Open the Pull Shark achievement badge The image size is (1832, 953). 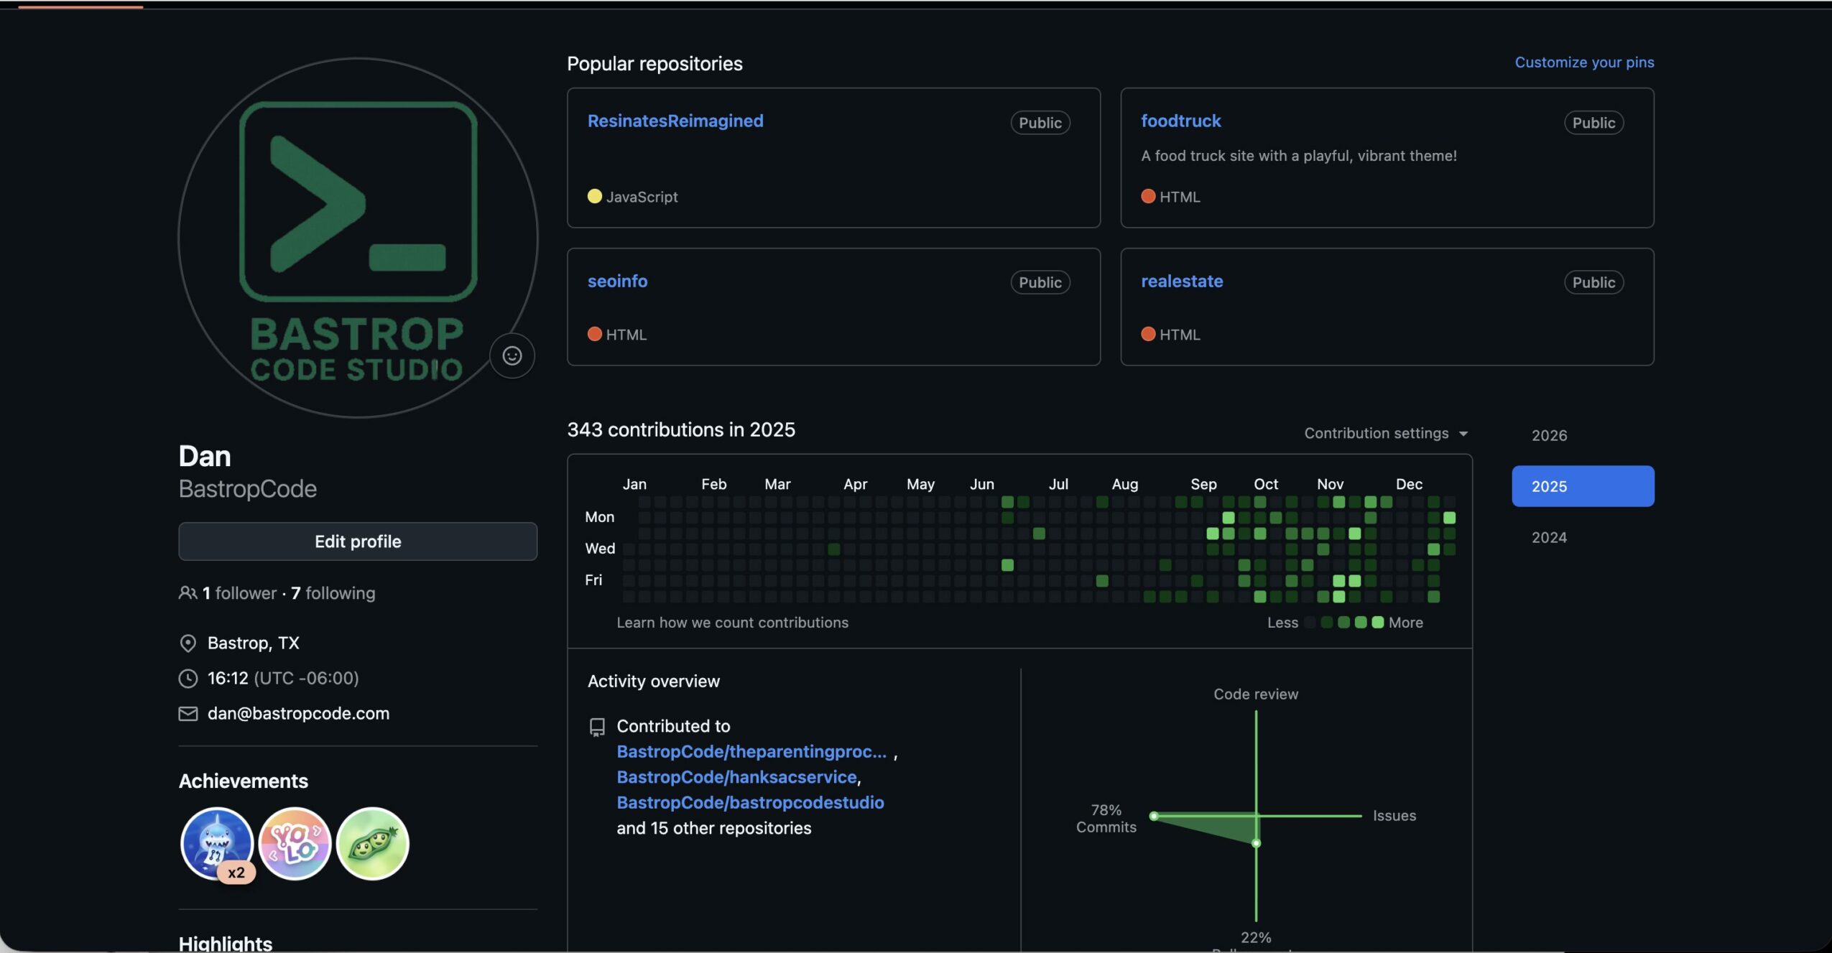point(216,843)
